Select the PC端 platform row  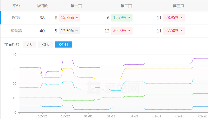coord(16,18)
